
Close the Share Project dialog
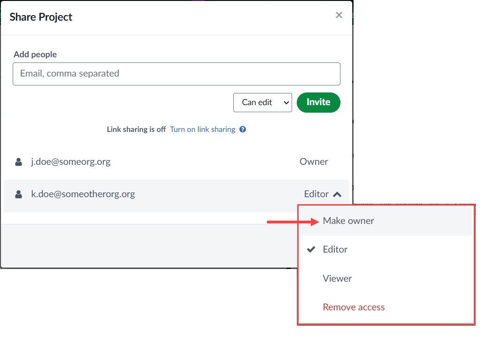coord(339,15)
